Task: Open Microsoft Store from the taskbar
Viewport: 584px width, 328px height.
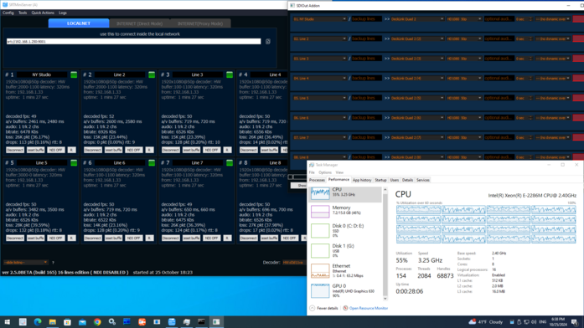Action: pyautogui.click(x=67, y=322)
